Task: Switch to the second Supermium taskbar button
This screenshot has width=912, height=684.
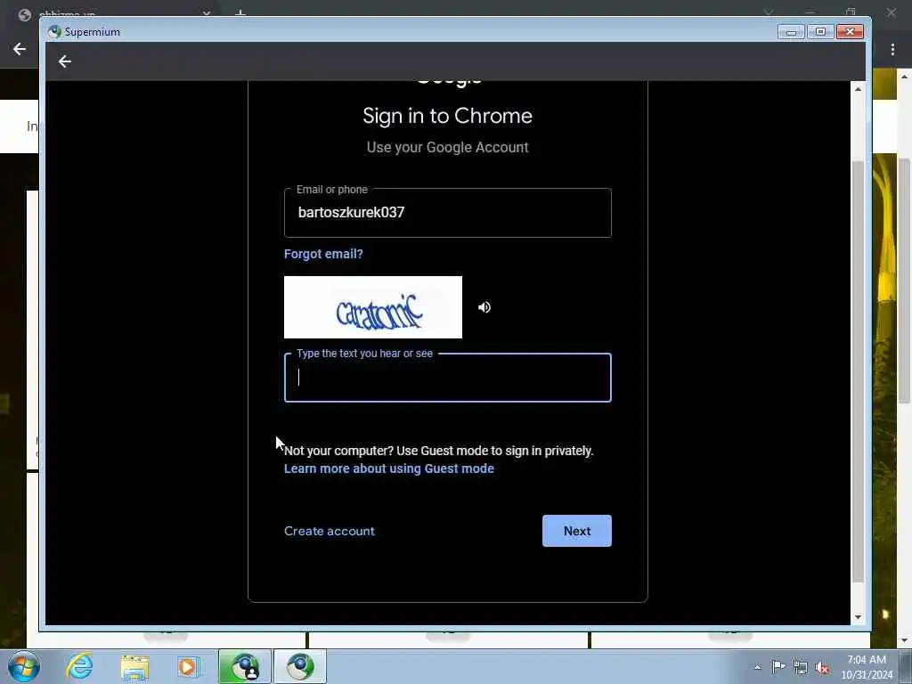Action: tap(300, 666)
